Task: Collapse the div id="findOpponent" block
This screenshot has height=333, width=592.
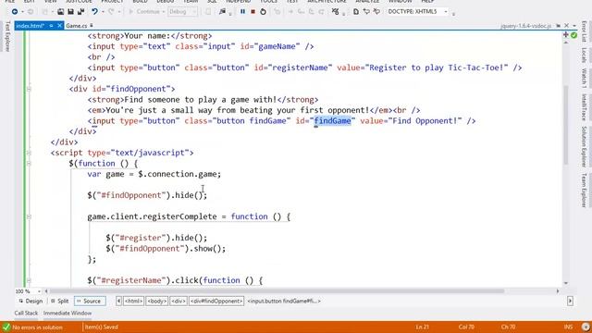Action: coord(29,89)
